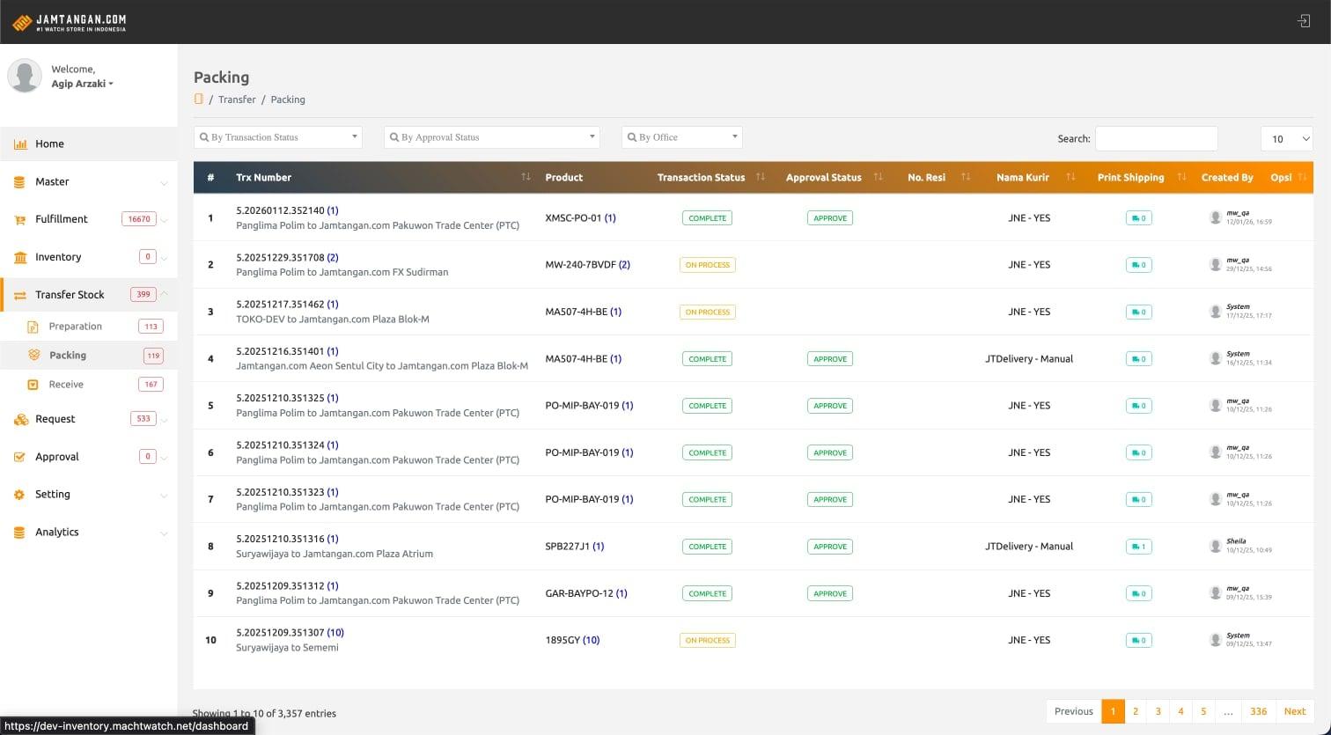Click product code SPB227J1

[x=567, y=547]
